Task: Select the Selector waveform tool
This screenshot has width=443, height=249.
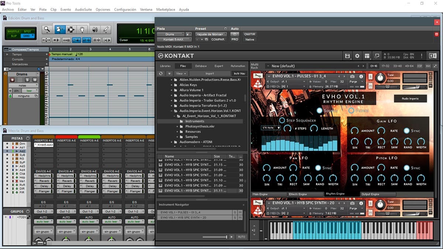Action: [71, 30]
